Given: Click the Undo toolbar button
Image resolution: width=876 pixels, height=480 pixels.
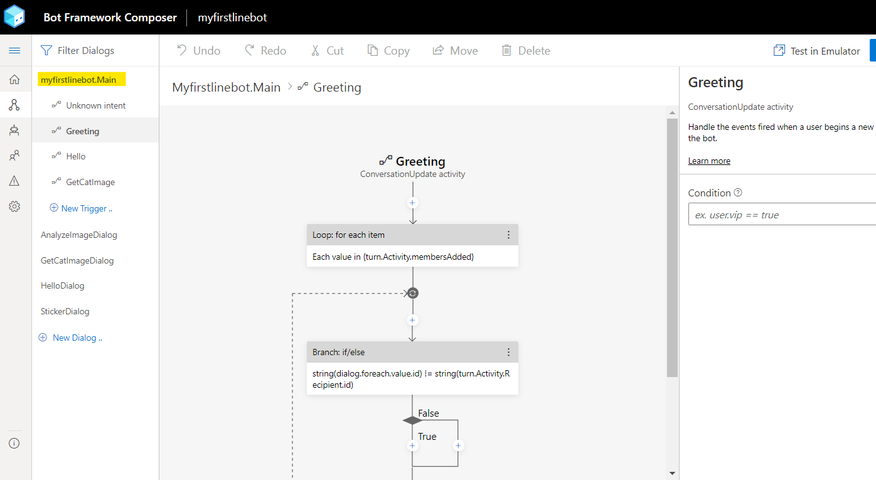Looking at the screenshot, I should 198,50.
